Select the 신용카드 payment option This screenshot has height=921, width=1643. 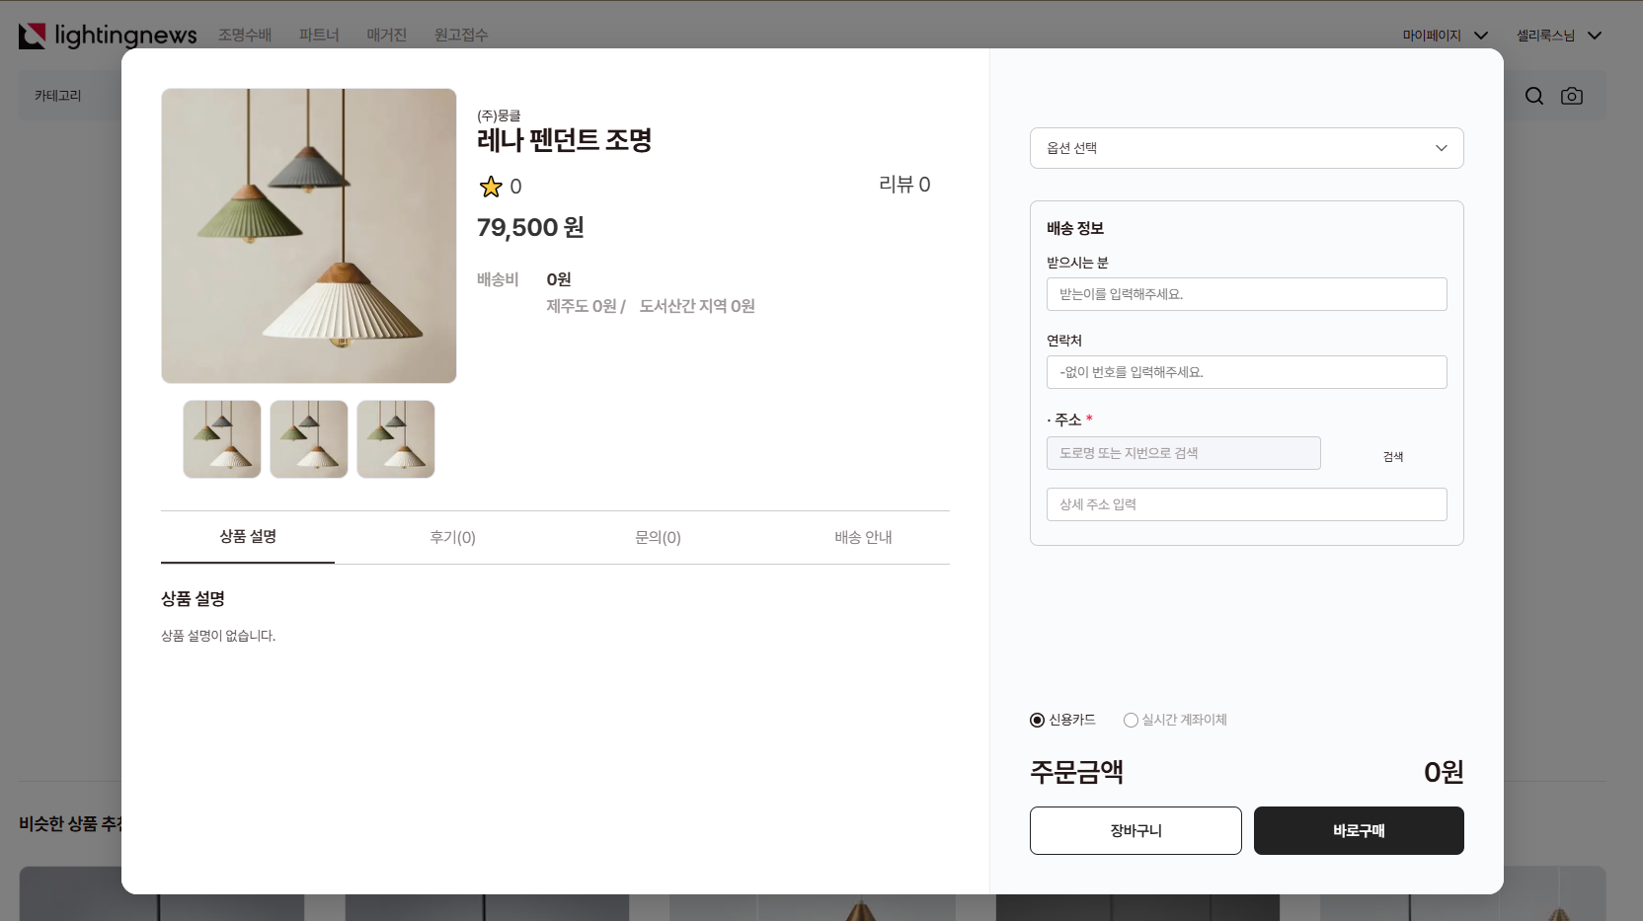tap(1037, 721)
